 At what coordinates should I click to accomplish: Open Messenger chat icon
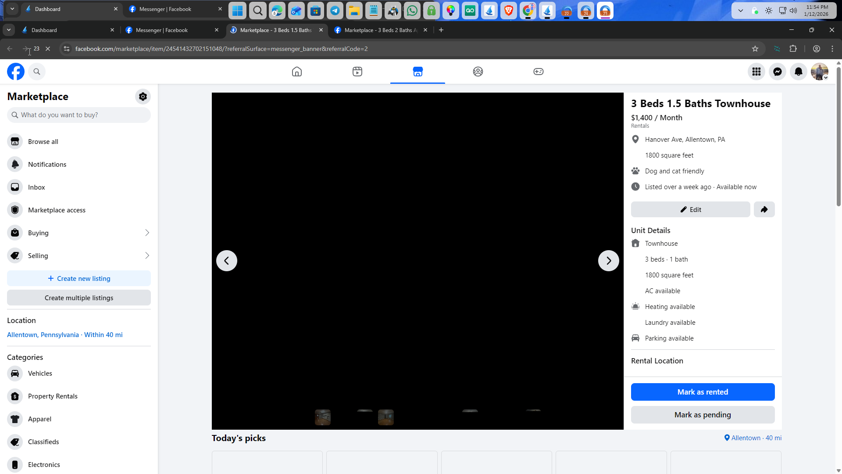[x=778, y=72]
